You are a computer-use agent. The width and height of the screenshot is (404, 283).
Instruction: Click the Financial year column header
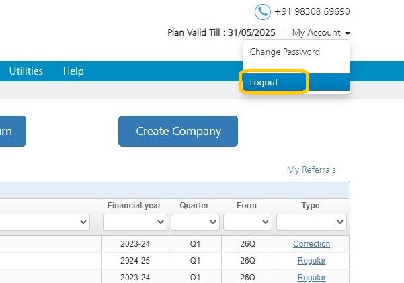134,206
